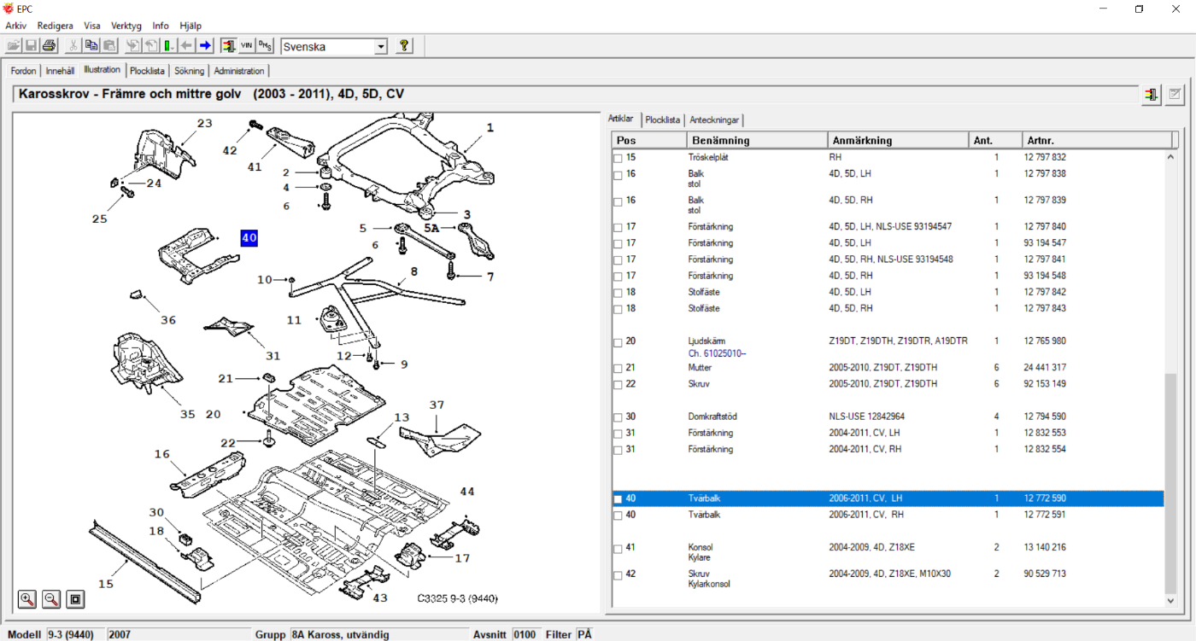
Task: Select the Artiklar tab
Action: (x=621, y=119)
